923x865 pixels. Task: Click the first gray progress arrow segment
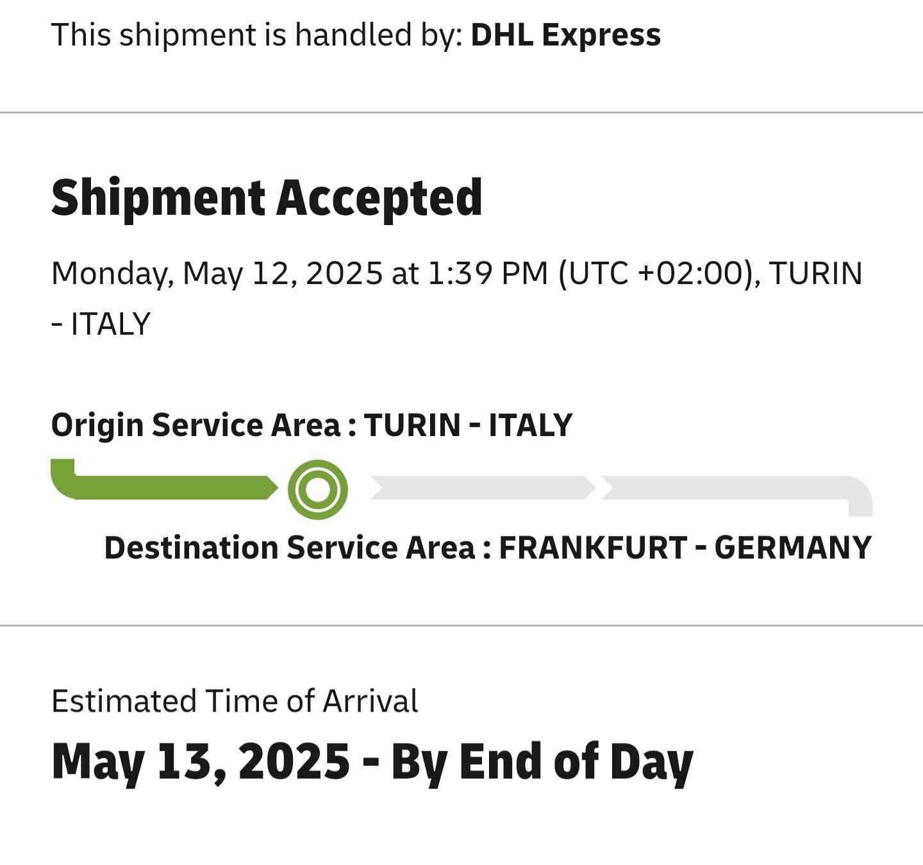tap(482, 488)
